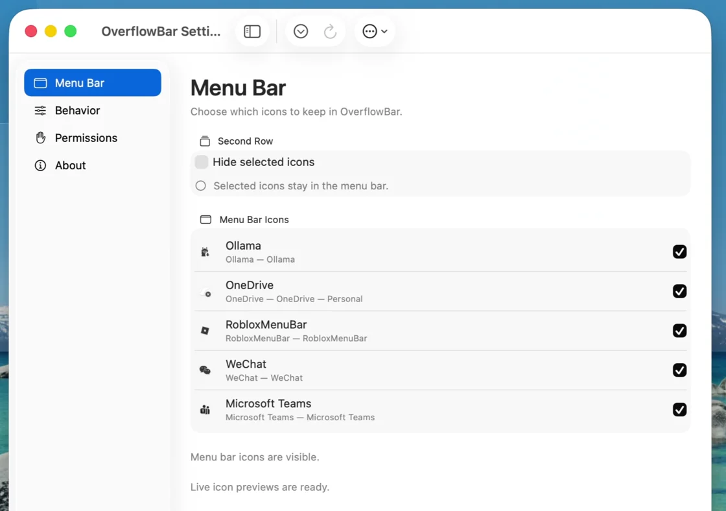This screenshot has width=726, height=511.
Task: Click 'Menu bar icons are visible.' status text
Action: [x=255, y=457]
